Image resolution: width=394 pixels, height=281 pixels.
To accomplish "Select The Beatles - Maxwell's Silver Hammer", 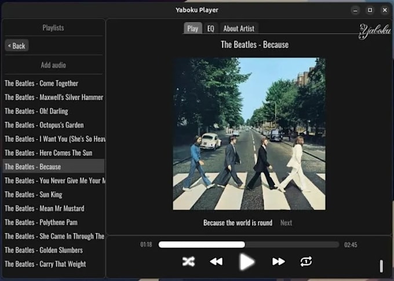I will 54,97.
